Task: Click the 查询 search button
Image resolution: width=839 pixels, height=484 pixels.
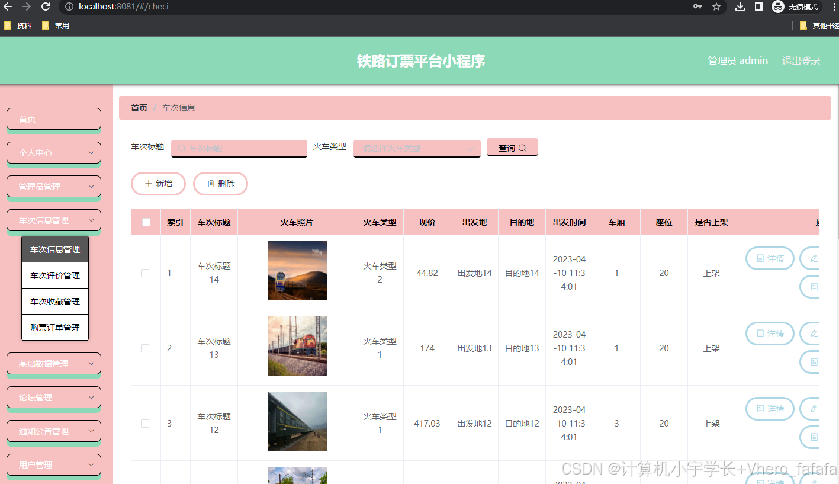Action: point(512,147)
